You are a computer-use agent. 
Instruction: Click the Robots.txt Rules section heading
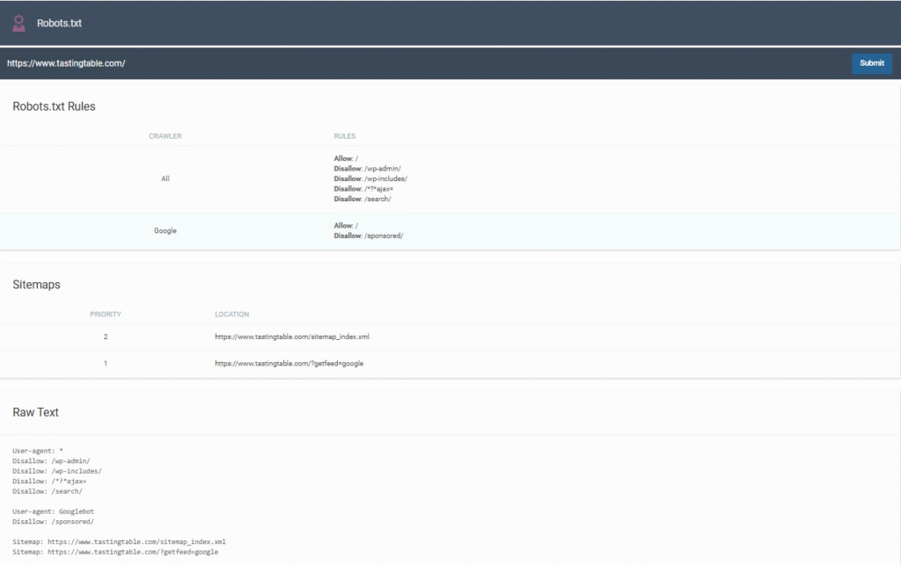coord(54,106)
